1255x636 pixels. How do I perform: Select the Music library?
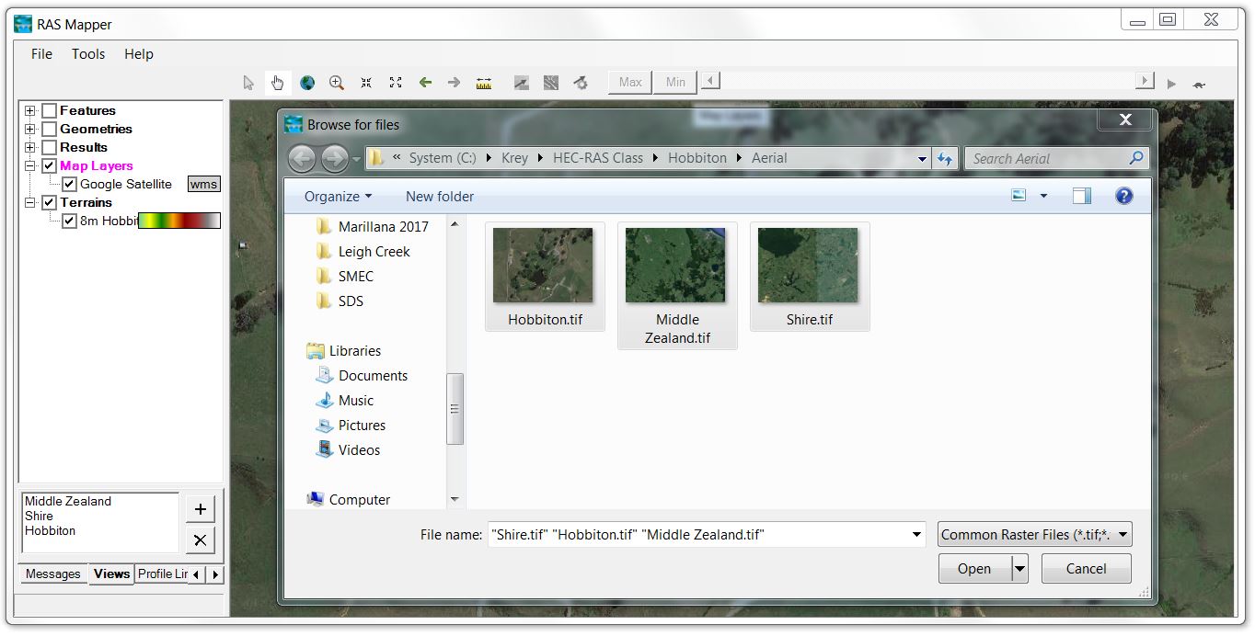pos(345,400)
